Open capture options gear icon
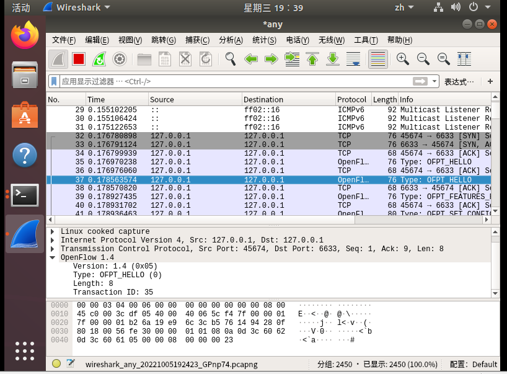 pyautogui.click(x=120, y=59)
